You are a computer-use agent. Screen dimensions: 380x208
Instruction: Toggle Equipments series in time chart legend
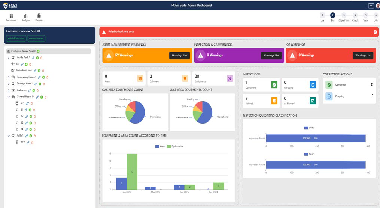tap(175, 146)
